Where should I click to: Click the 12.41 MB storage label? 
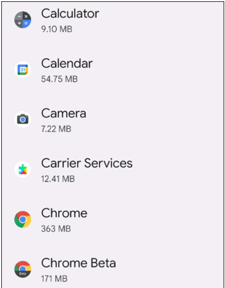(x=58, y=179)
